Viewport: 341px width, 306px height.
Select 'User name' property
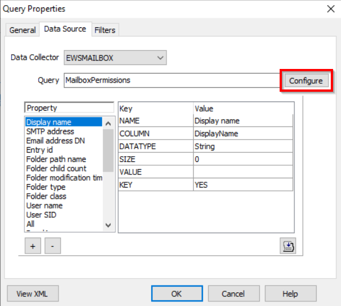(64, 206)
